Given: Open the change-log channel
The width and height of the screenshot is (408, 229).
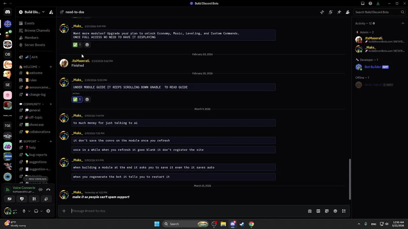Looking at the screenshot, I should [x=35, y=94].
